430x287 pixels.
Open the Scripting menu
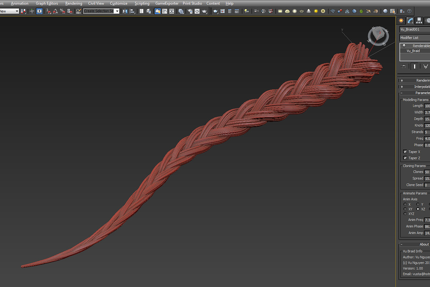click(142, 3)
